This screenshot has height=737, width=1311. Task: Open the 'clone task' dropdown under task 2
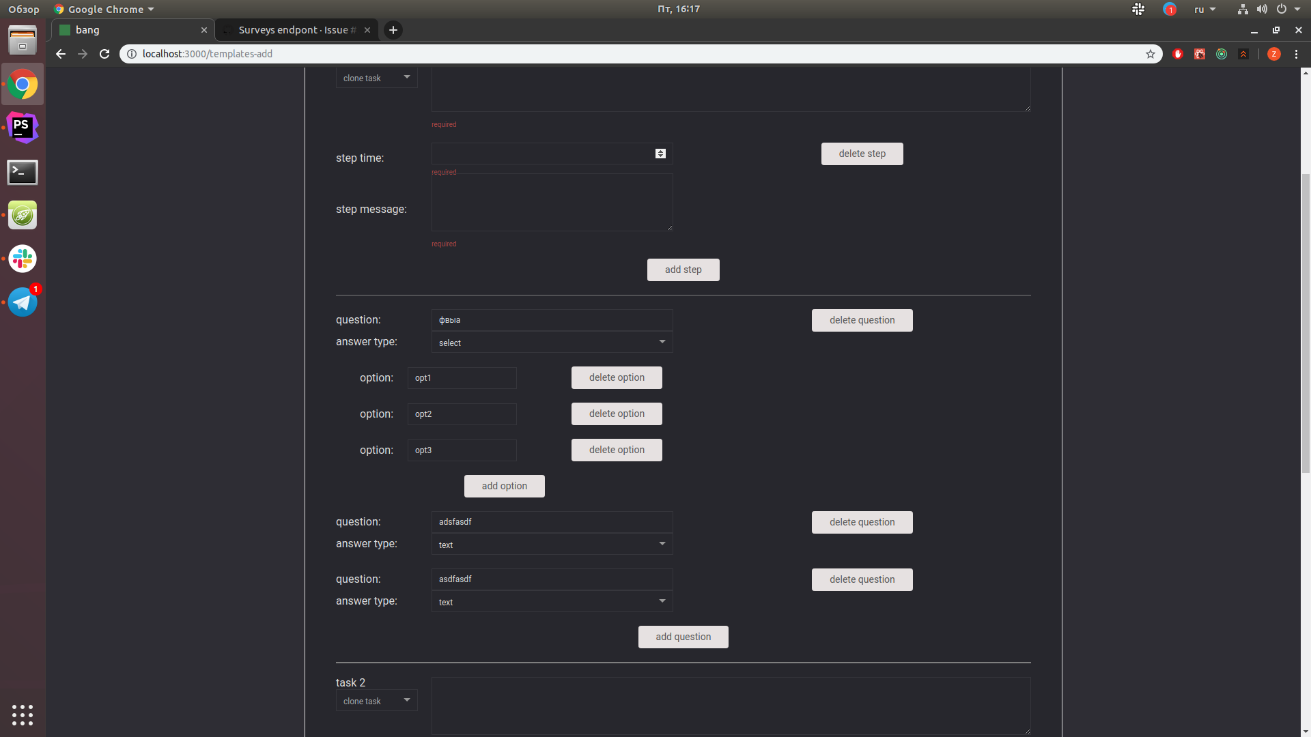(376, 700)
